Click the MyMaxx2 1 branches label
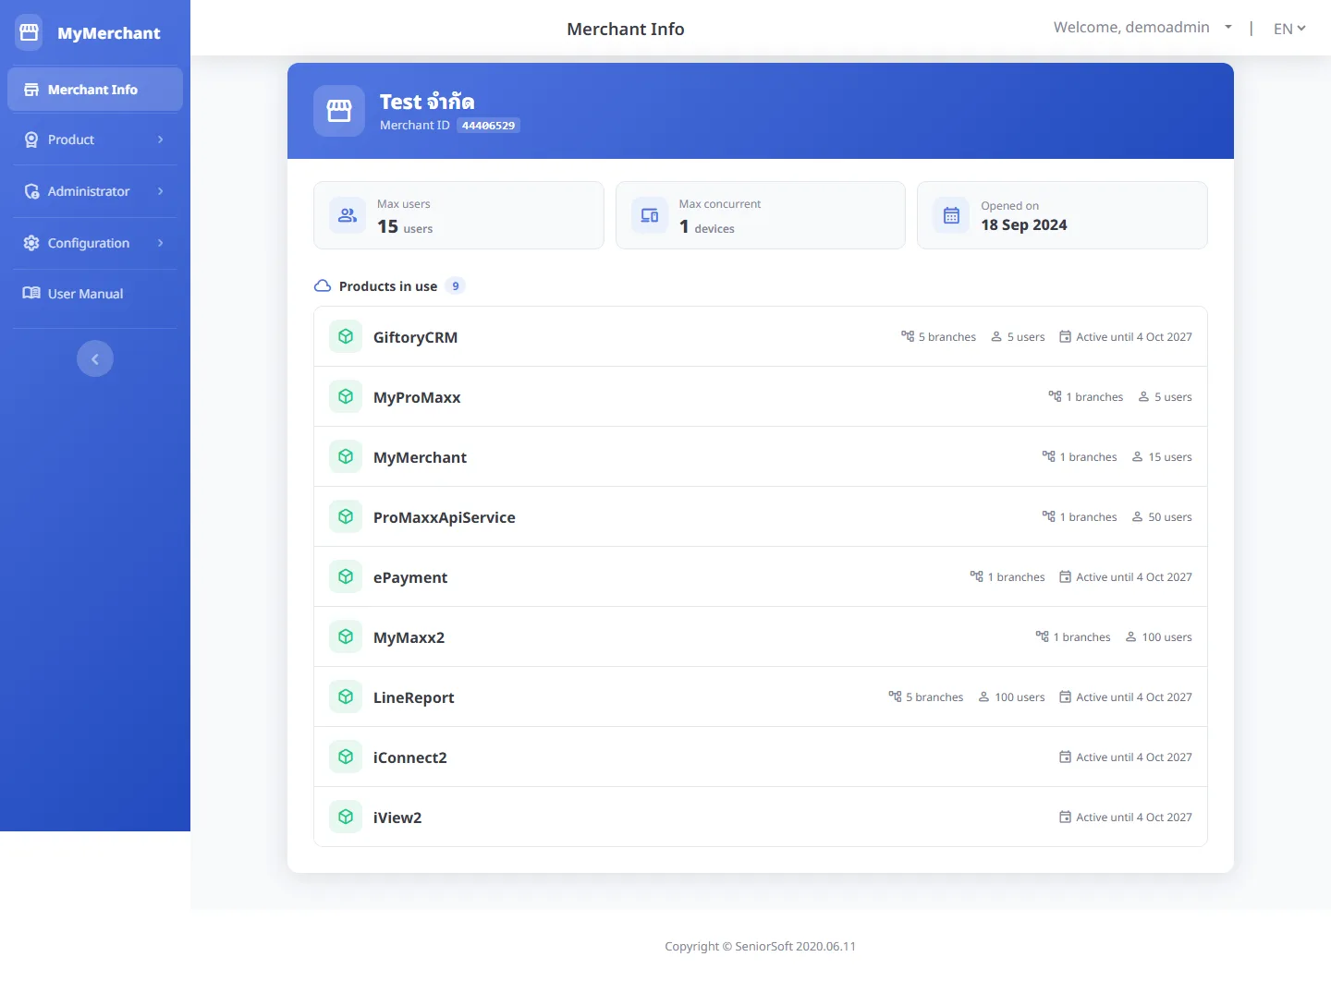Image resolution: width=1331 pixels, height=981 pixels. point(1072,637)
